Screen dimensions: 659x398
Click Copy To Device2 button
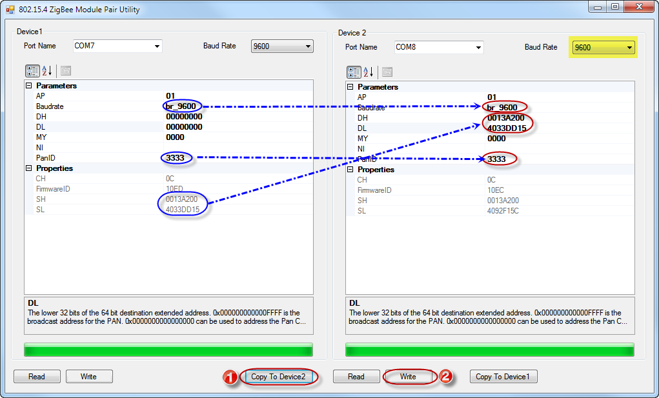(x=278, y=377)
